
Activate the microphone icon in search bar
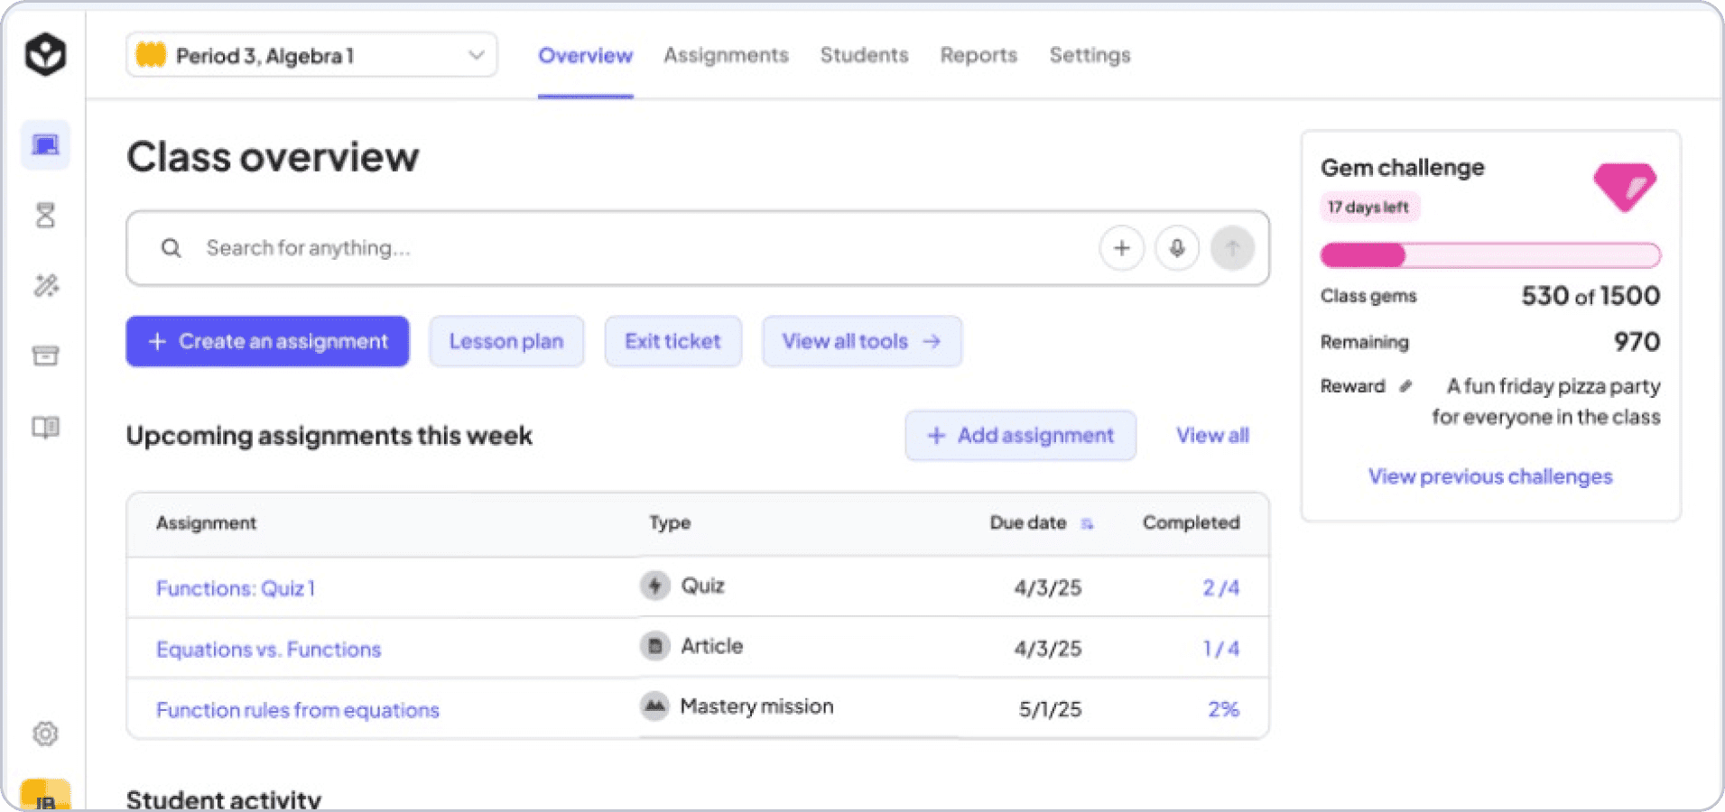pos(1177,248)
